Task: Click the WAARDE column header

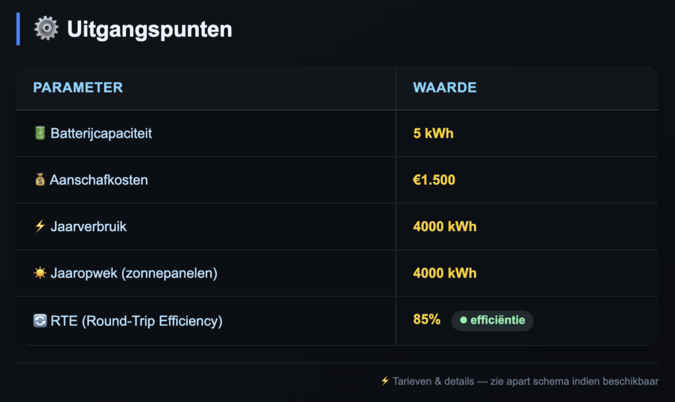Action: pyautogui.click(x=444, y=88)
